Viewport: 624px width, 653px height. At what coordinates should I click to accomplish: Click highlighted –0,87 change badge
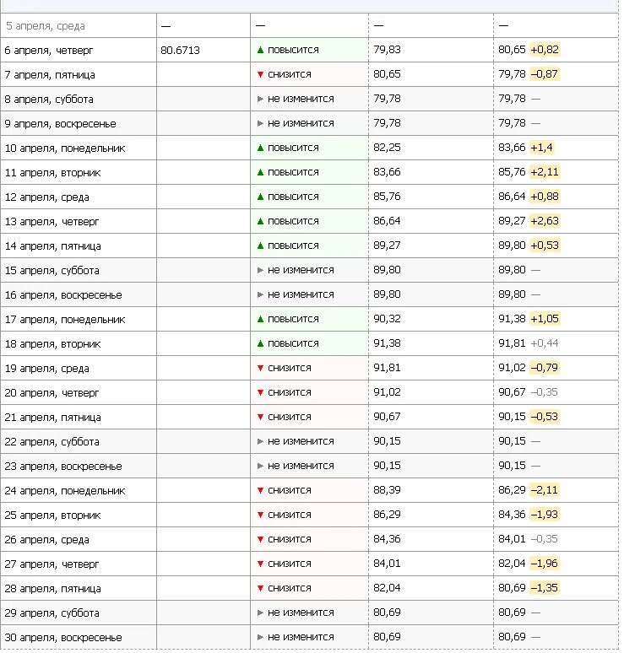pos(545,74)
